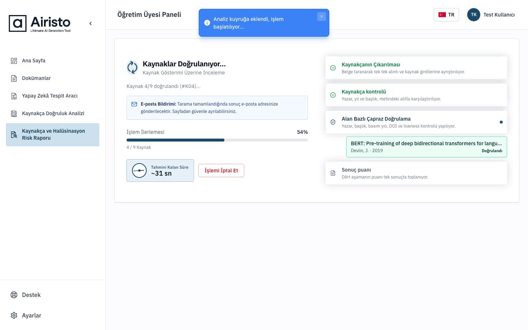Open Dokümanlar menu item
Screen dimensions: 528x330
pos(52,78)
